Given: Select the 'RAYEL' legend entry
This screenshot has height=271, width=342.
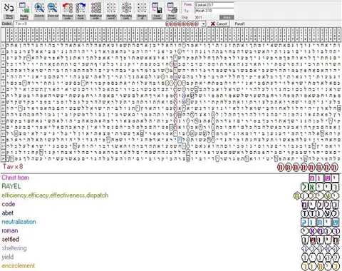Looking at the screenshot, I should tap(11, 186).
